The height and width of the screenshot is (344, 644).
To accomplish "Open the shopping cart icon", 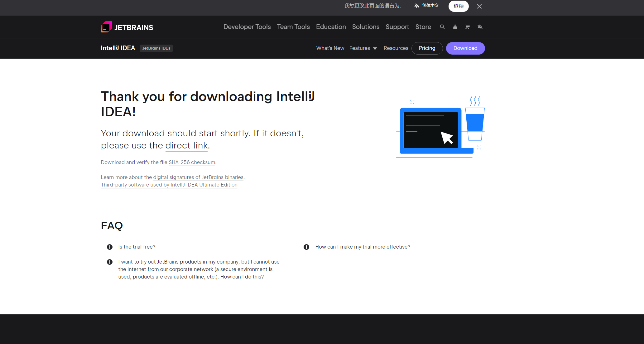I will pos(467,27).
